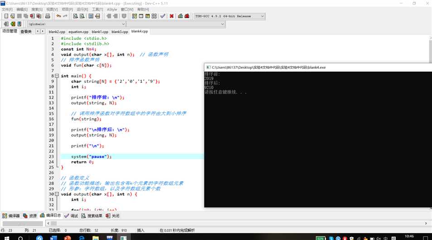Save the current file with toolbar icon

coord(19,16)
